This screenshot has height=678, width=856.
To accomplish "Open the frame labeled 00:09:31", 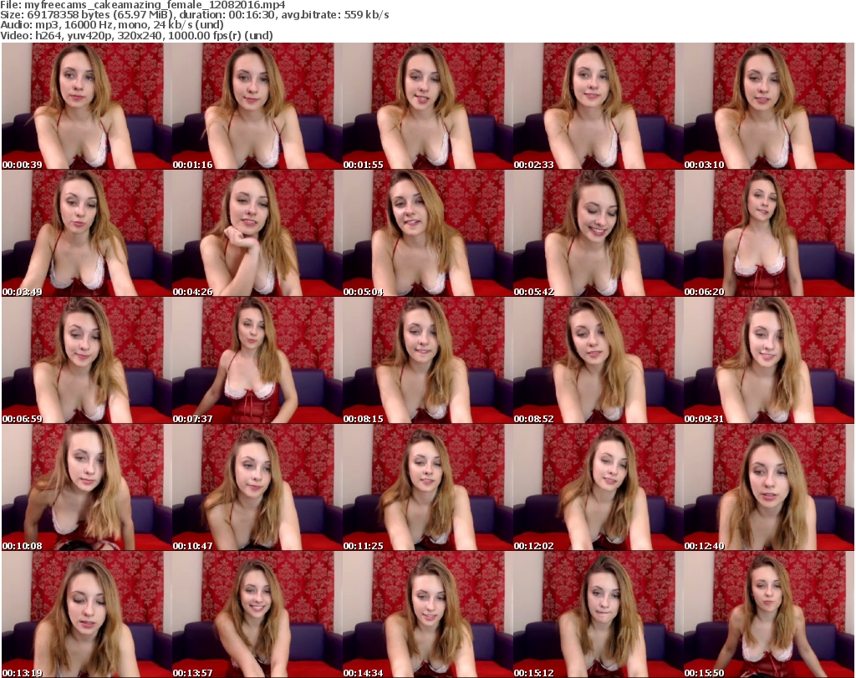I will [769, 361].
